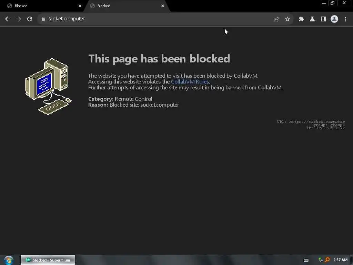
Task: Open the 2:57 AM clock
Action: (x=340, y=260)
